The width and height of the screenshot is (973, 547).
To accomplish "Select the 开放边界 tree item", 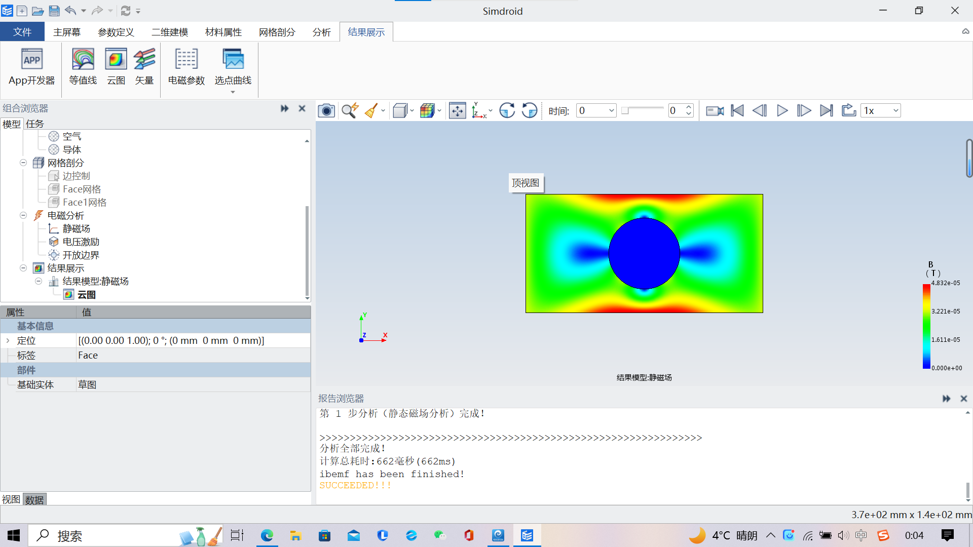I will [x=81, y=255].
